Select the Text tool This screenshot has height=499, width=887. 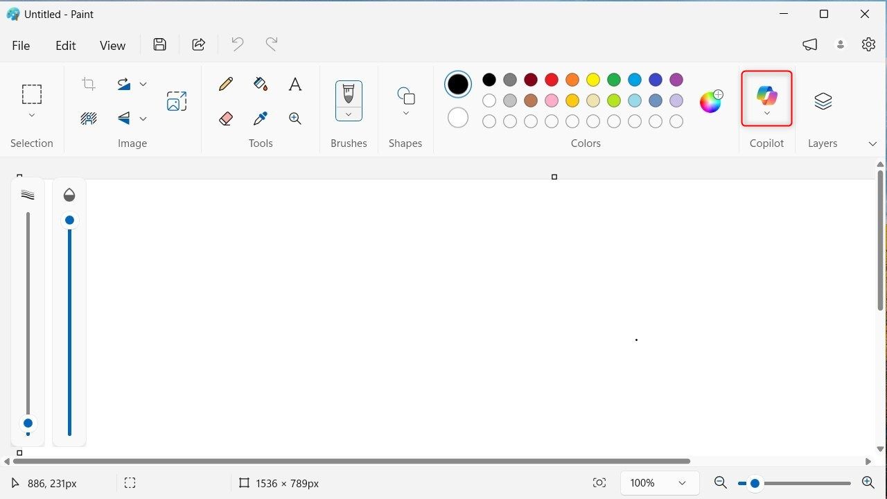point(295,85)
